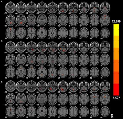Select panel C brain slice at -30

[11, 99]
